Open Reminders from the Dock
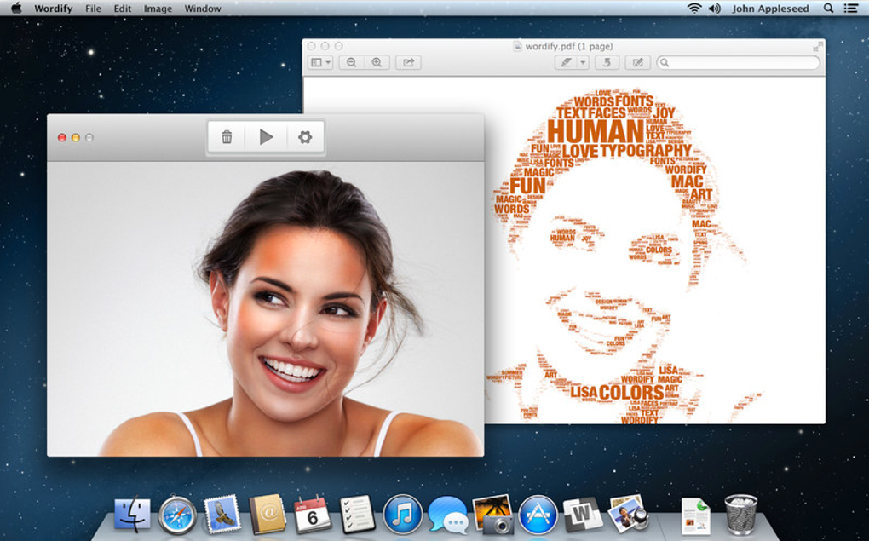The height and width of the screenshot is (541, 869). tap(358, 515)
